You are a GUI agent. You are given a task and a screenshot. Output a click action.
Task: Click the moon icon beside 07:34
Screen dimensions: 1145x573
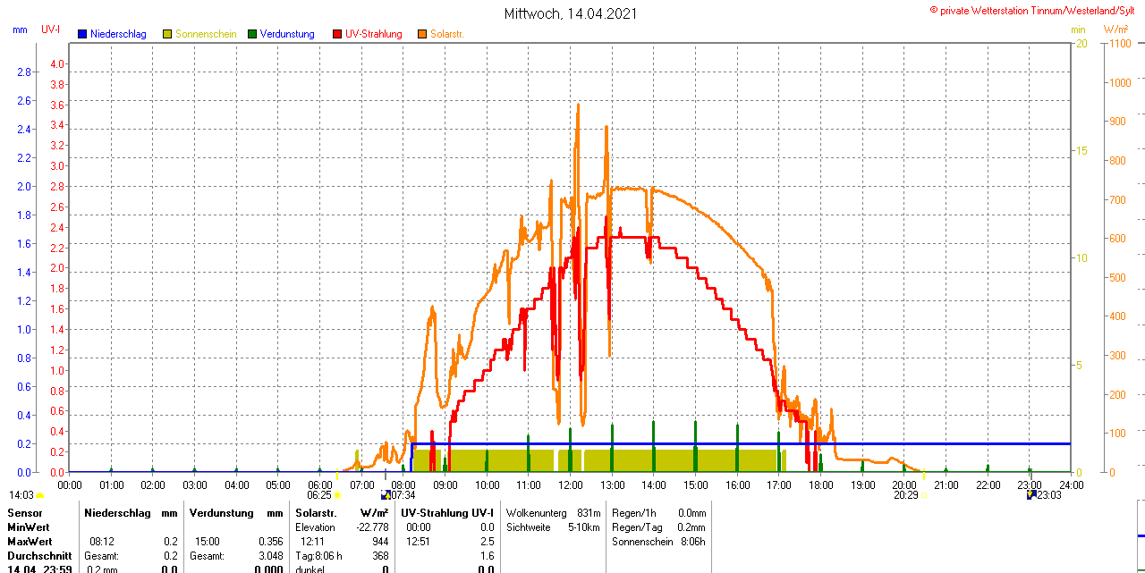click(x=385, y=494)
